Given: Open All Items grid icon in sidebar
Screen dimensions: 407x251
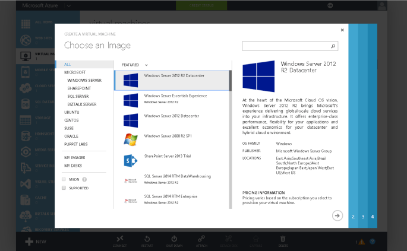Looking at the screenshot, I should pos(26,24).
